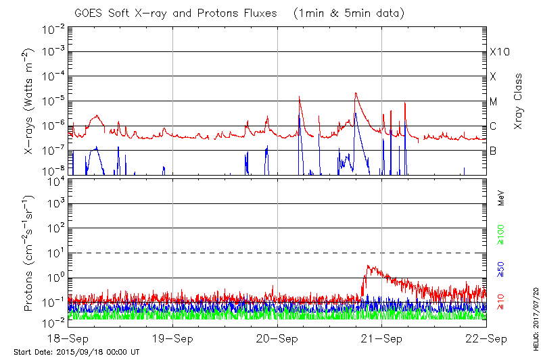Click the C class label on right axis
This screenshot has height=358, width=541.
click(494, 126)
